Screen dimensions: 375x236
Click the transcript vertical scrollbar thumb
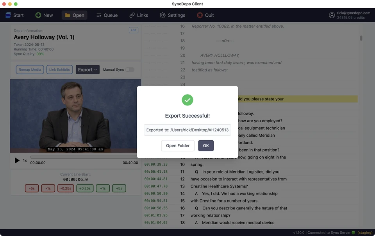click(361, 38)
